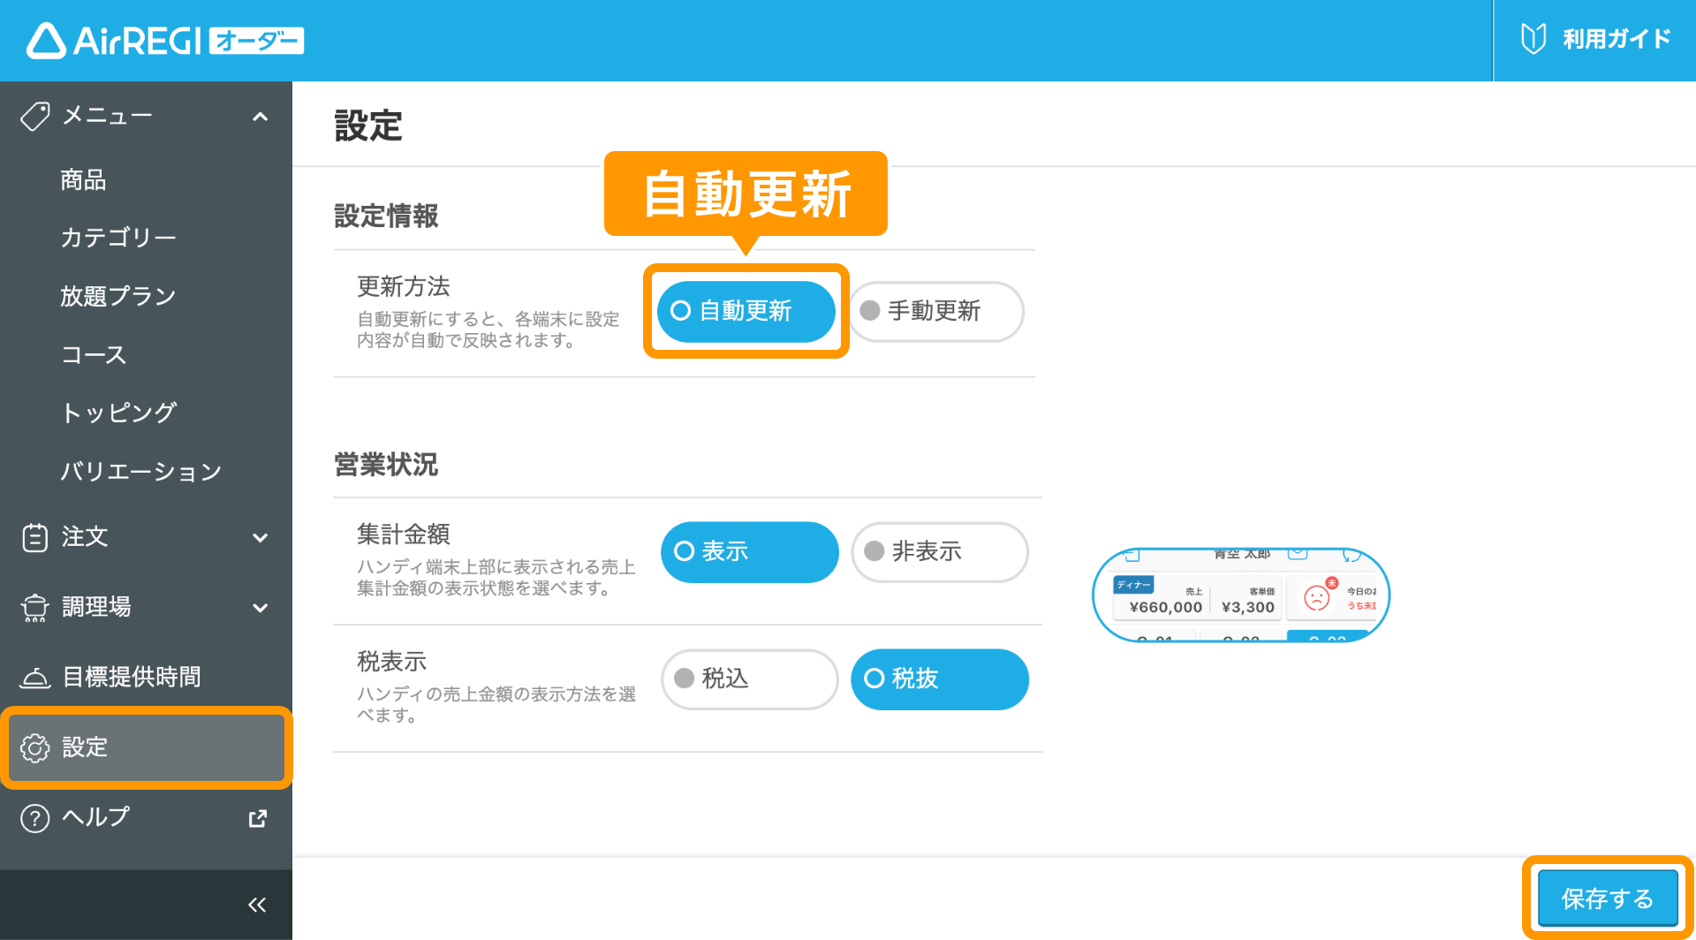Expand the 注文 section chevron
The width and height of the screenshot is (1696, 940).
click(x=260, y=537)
